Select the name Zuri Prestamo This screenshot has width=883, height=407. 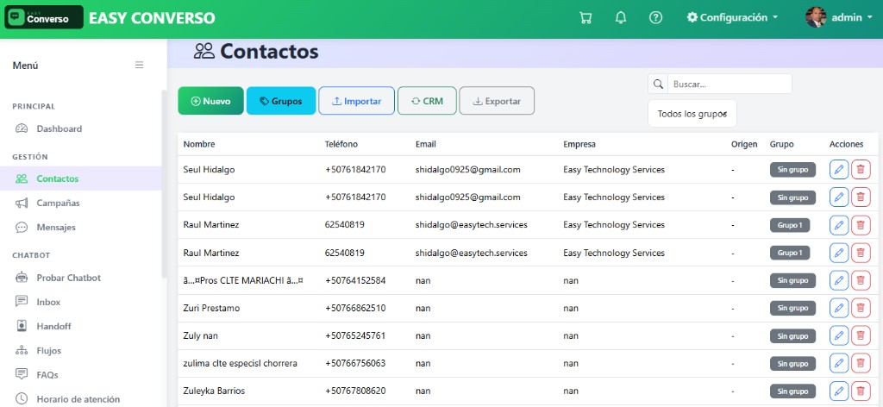(x=211, y=308)
